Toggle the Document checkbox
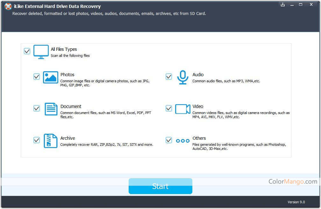 (x=37, y=108)
